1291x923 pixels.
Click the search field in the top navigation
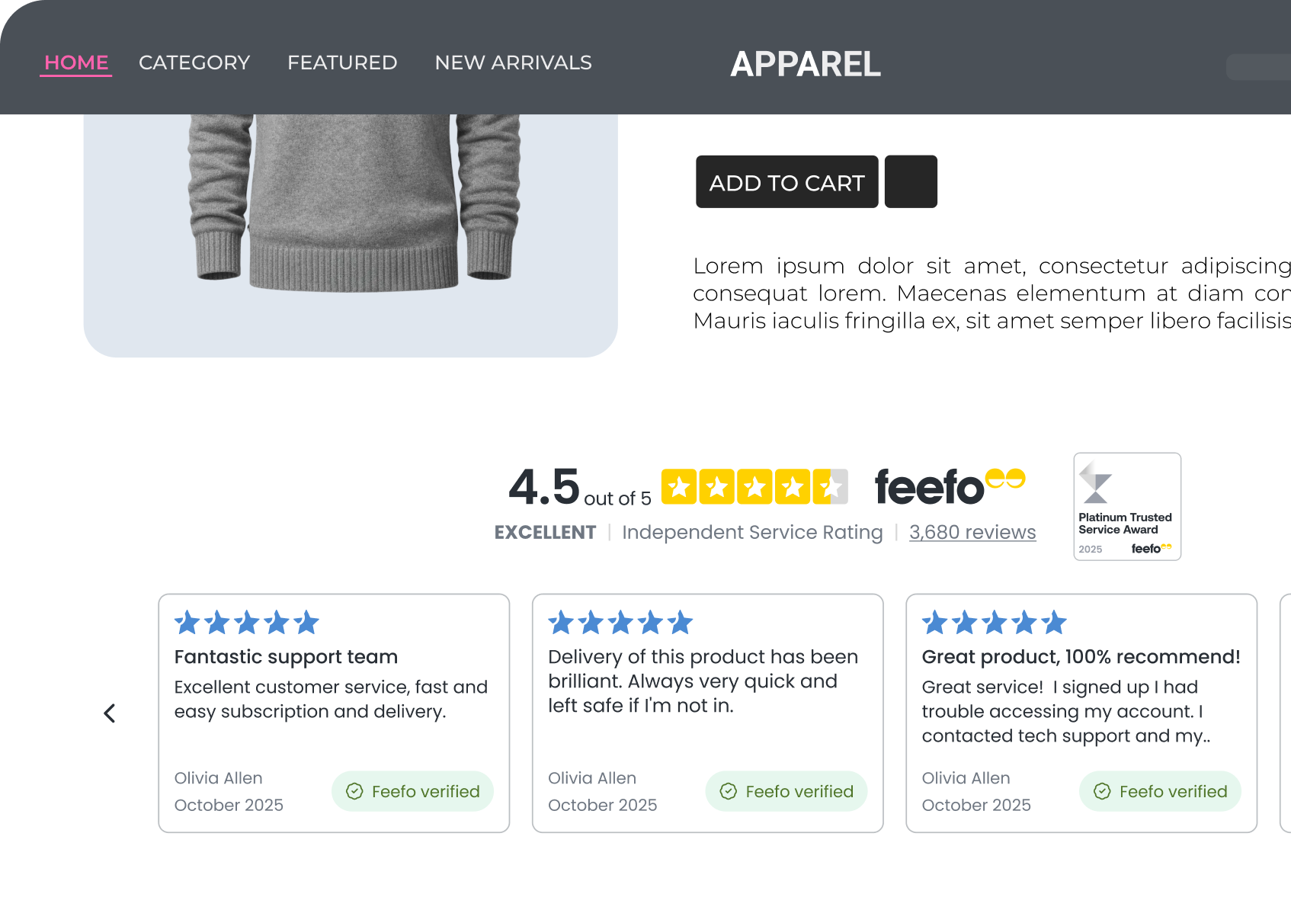1265,68
